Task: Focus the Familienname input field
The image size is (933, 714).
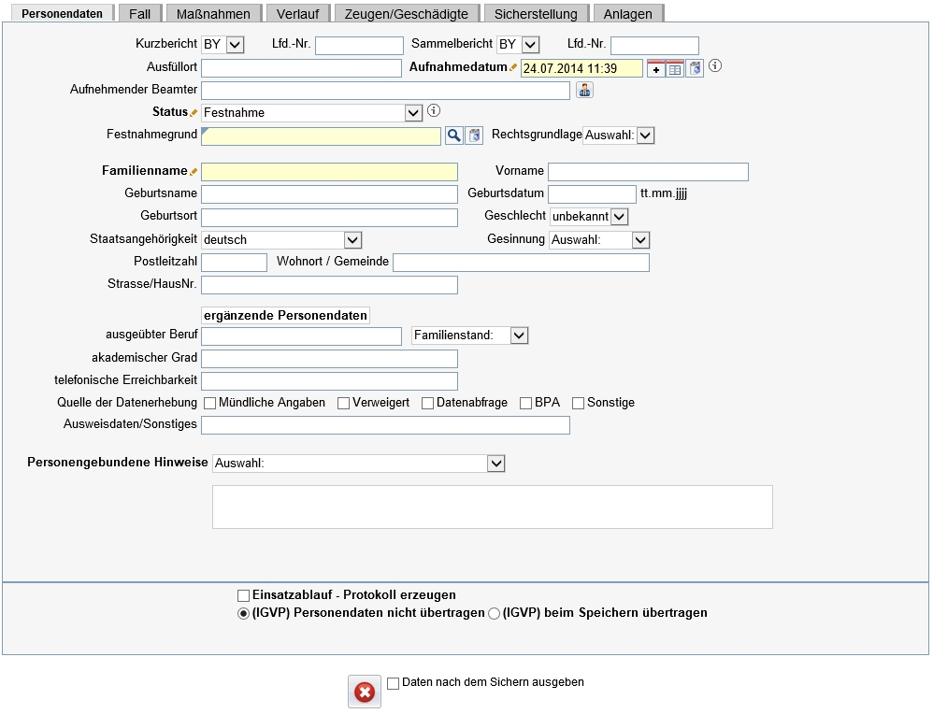Action: [x=330, y=172]
